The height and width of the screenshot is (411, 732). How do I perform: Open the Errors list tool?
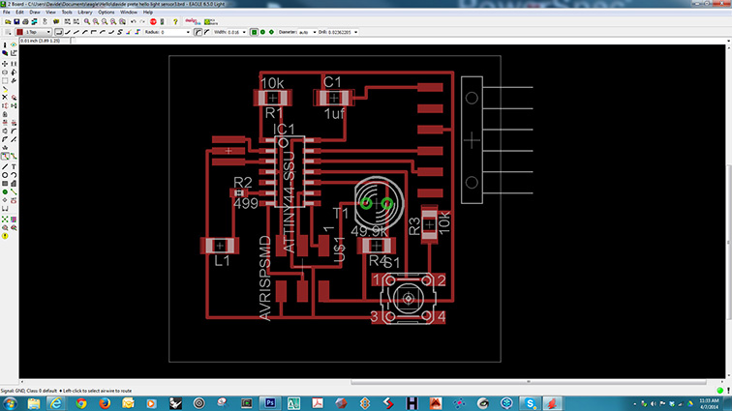pyautogui.click(x=5, y=236)
